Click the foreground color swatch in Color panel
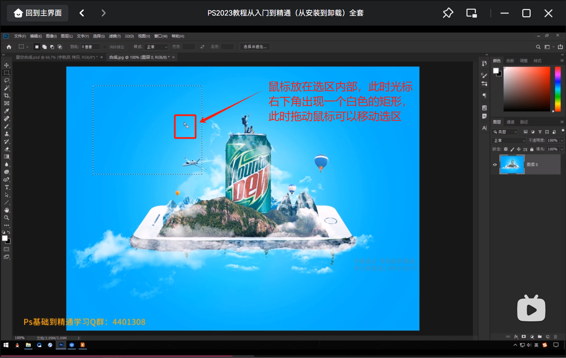The height and width of the screenshot is (358, 566). click(496, 71)
